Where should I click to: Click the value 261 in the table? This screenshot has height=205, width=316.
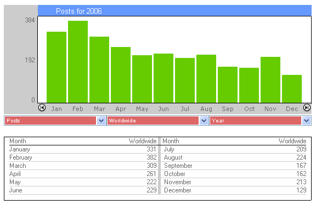coord(151,174)
